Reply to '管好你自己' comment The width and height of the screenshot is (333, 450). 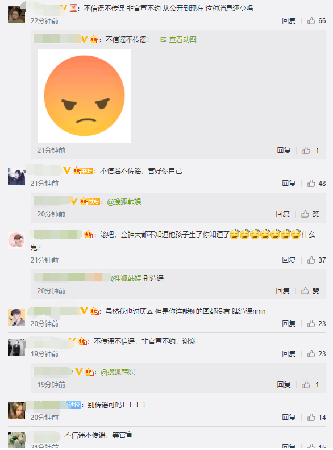click(289, 184)
